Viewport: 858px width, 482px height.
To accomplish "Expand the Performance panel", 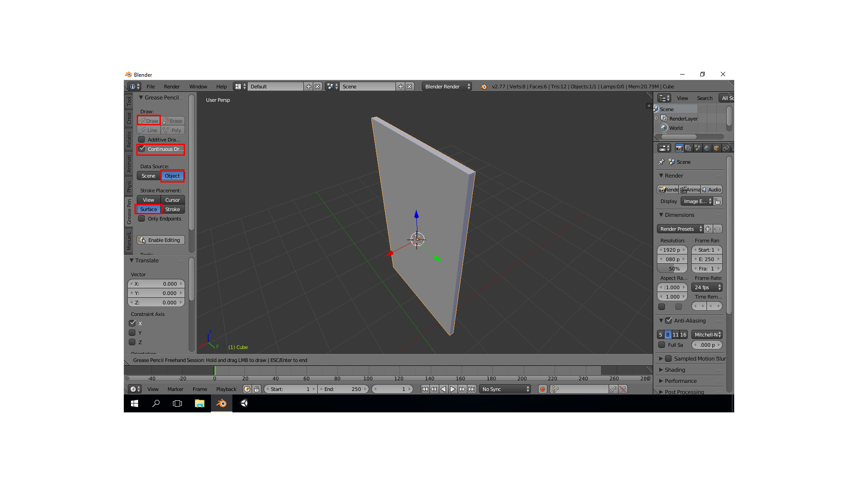I will (680, 381).
